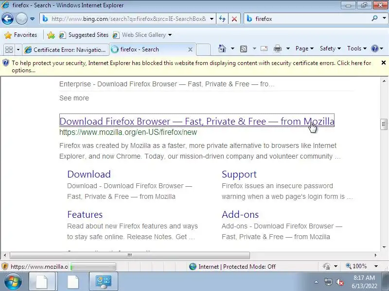Open the control panel taskbar item
Viewport: 389px width, 291px height.
(x=104, y=282)
